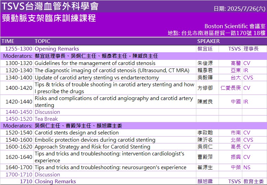Select the 1440-1450 Discussion row

pyautogui.click(x=133, y=112)
